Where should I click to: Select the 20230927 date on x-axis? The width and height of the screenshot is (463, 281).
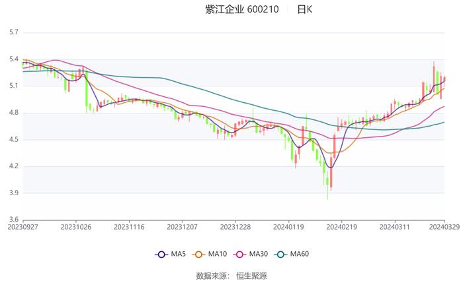click(x=22, y=226)
